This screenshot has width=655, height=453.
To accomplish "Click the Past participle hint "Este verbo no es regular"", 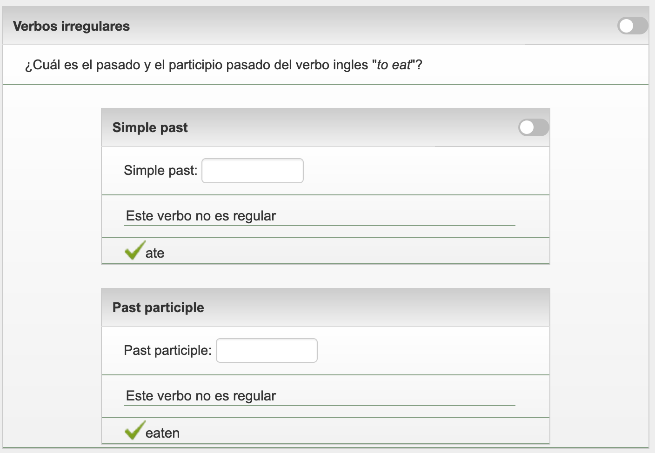I will coord(201,396).
